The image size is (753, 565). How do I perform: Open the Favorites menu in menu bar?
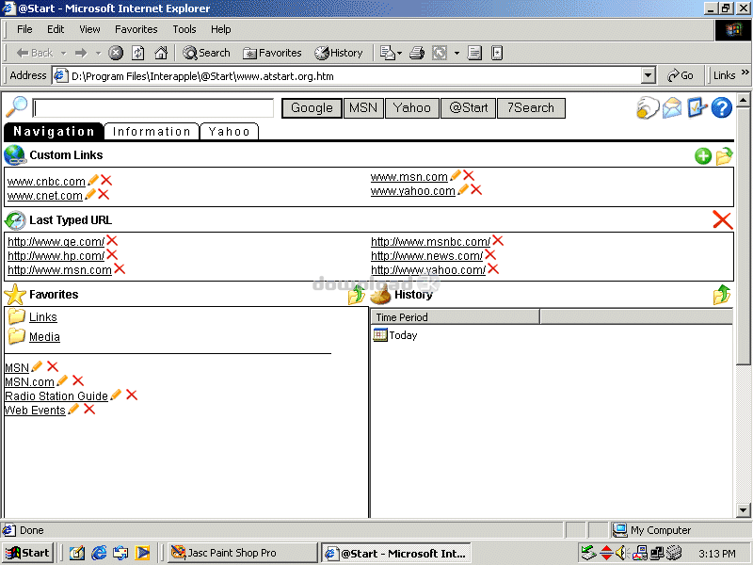pos(136,29)
